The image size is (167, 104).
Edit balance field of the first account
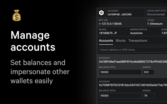120,72
